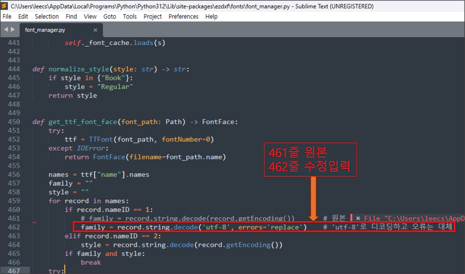The height and width of the screenshot is (274, 465).
Task: Click line number 462 in the gutter
Action: [x=14, y=227]
